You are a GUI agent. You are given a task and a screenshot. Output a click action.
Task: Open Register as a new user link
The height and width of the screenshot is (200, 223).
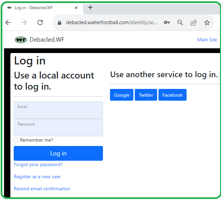point(37,177)
